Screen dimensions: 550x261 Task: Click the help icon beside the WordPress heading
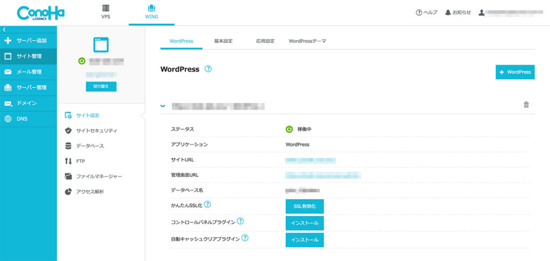[x=208, y=69]
